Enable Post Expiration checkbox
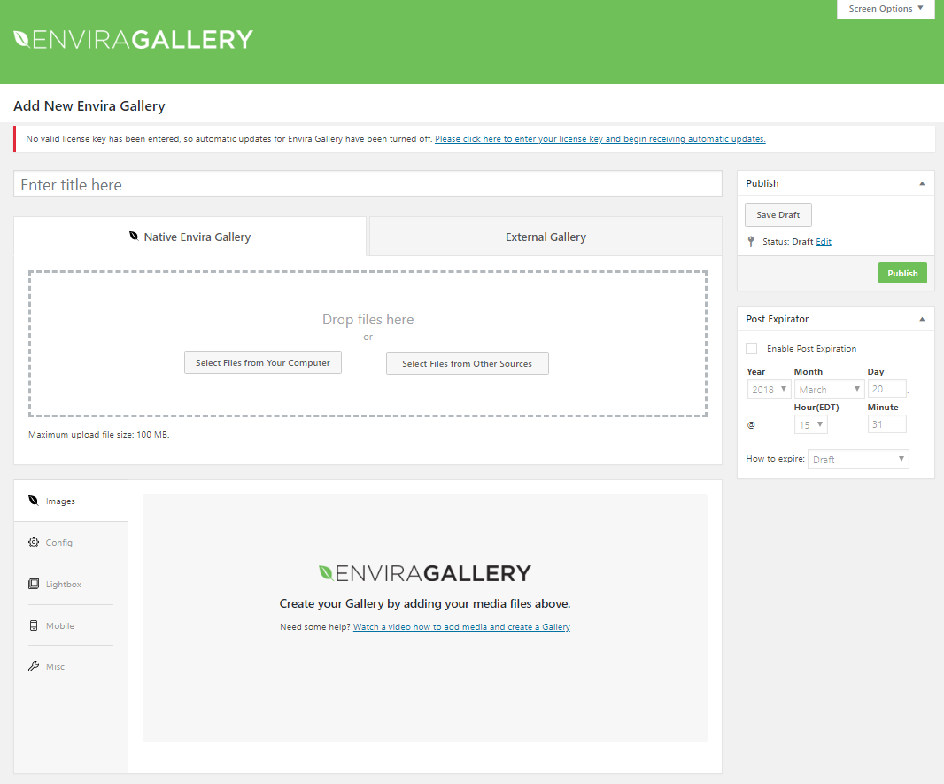Viewport: 944px width, 784px height. [x=752, y=349]
